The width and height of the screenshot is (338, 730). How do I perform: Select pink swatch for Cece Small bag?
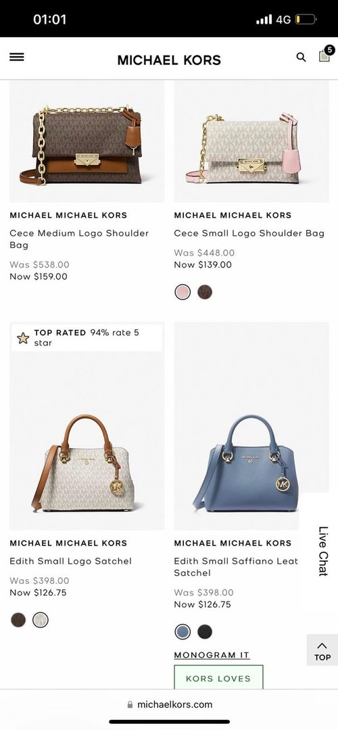point(183,293)
